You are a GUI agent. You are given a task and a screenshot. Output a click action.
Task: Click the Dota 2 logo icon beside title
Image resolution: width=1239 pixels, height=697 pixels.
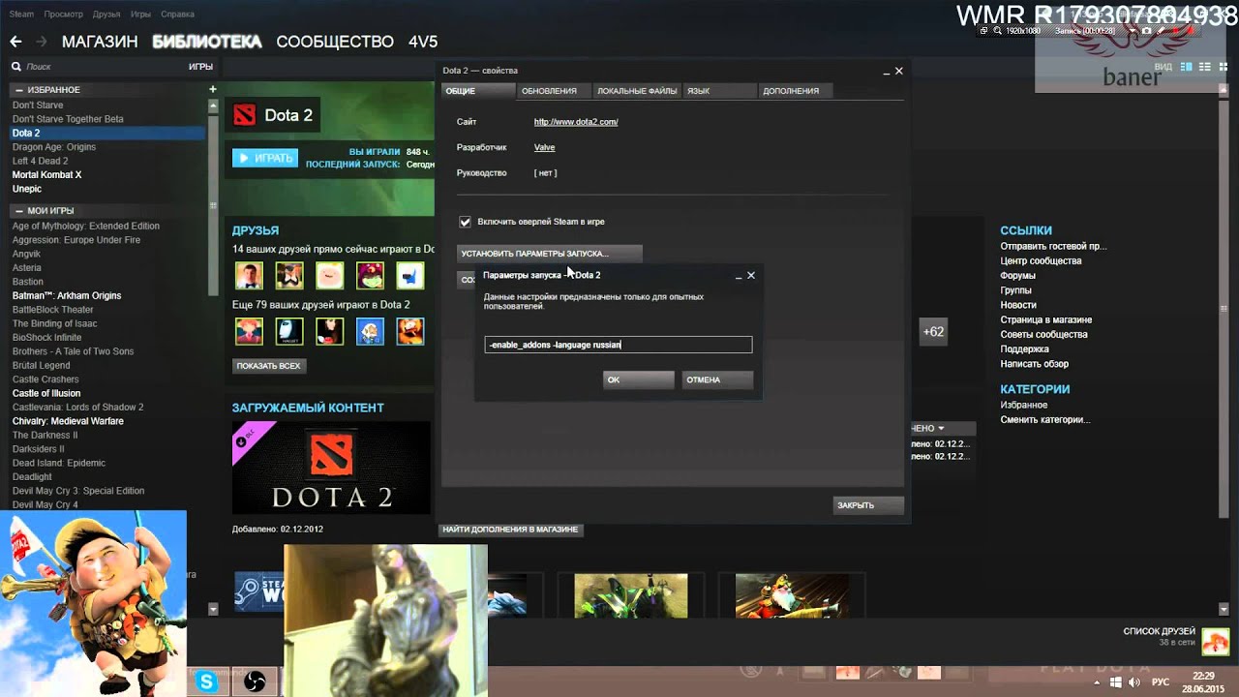click(243, 115)
